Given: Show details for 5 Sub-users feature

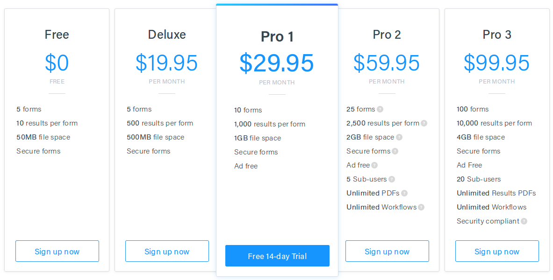Looking at the screenshot, I should pos(392,179).
